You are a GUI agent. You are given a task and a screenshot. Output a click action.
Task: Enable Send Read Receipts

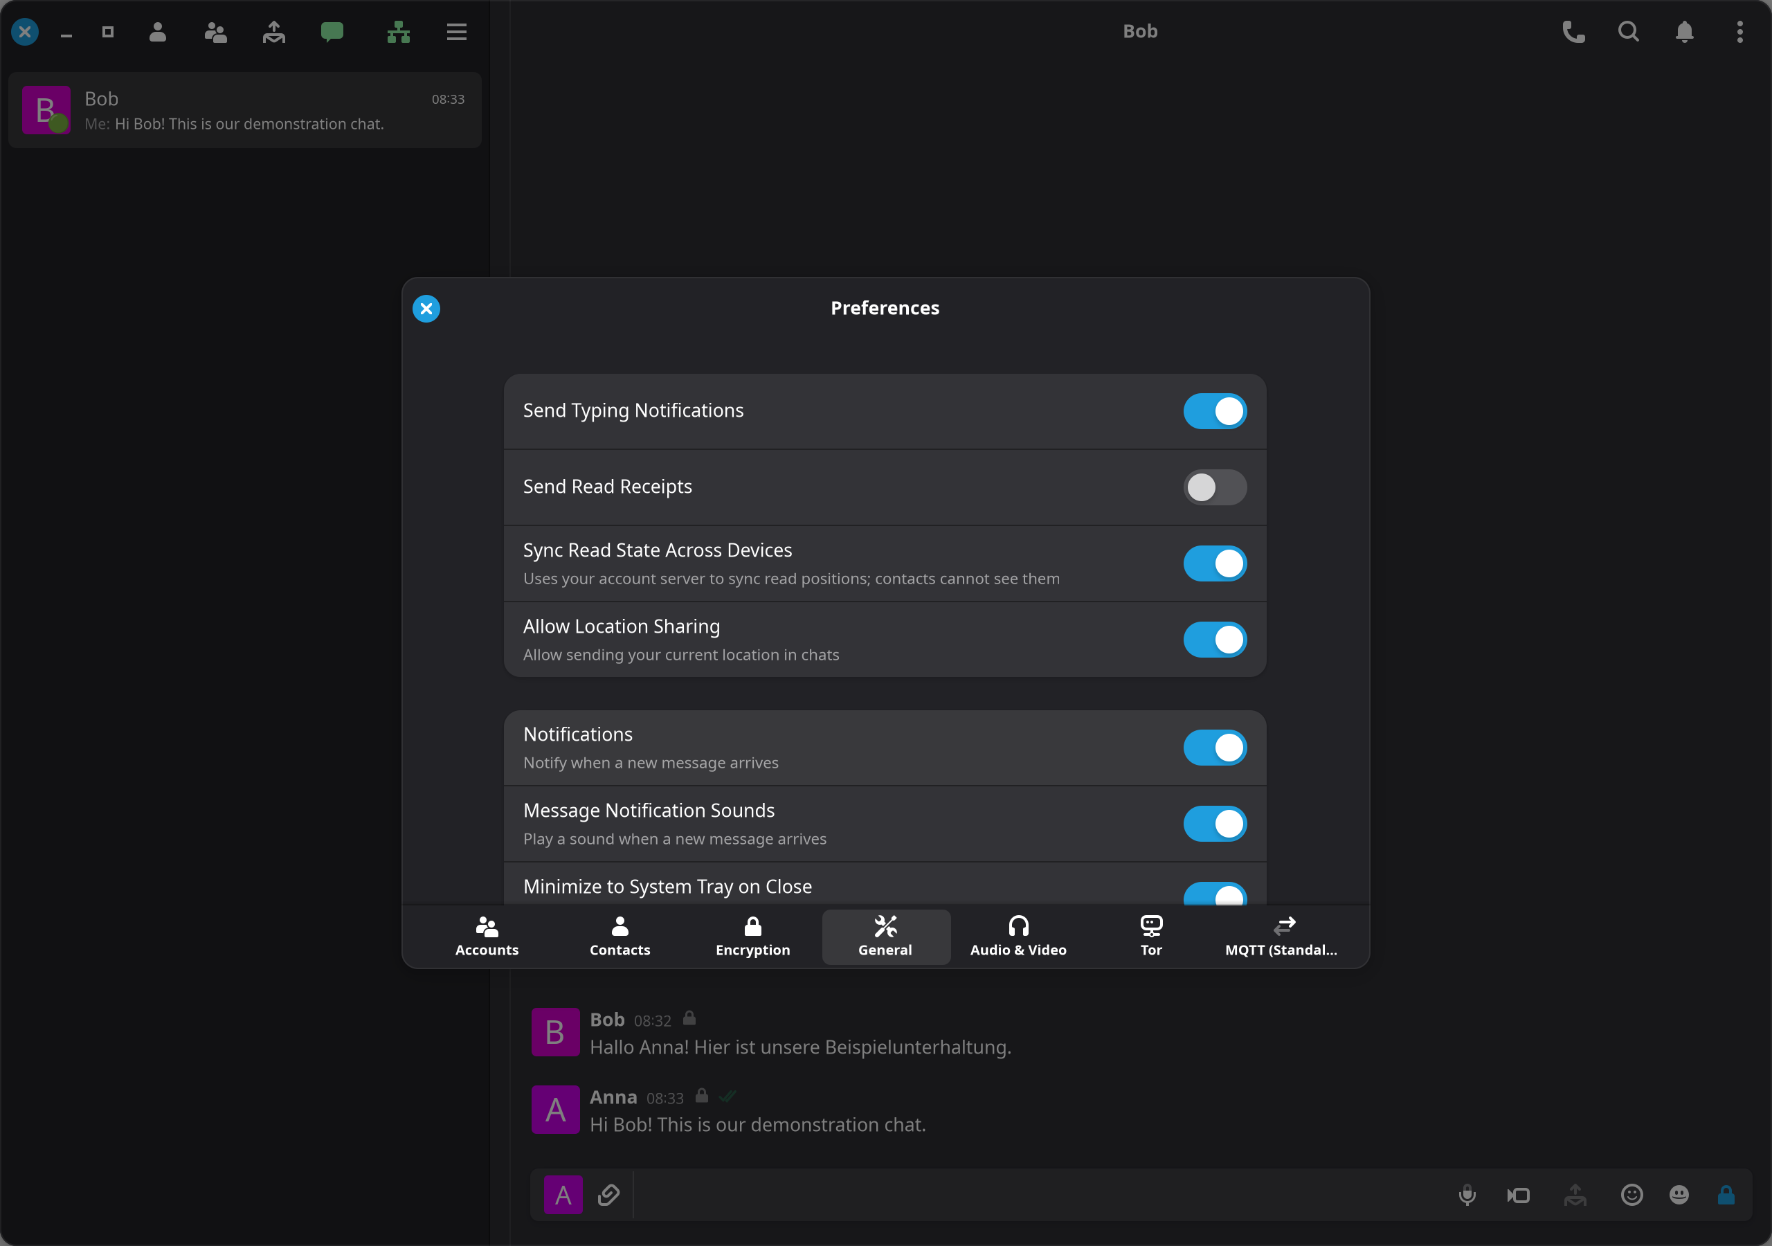1215,487
